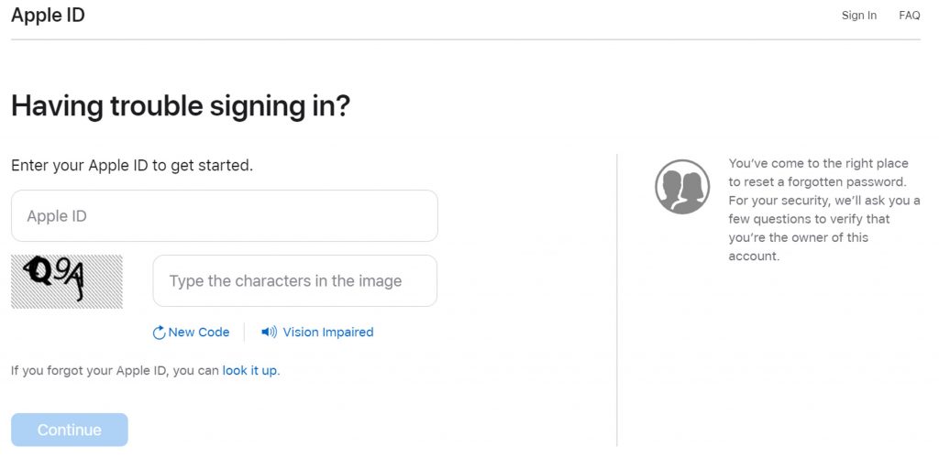Focus the Apple ID text field
This screenshot has height=458, width=939.
tap(224, 216)
